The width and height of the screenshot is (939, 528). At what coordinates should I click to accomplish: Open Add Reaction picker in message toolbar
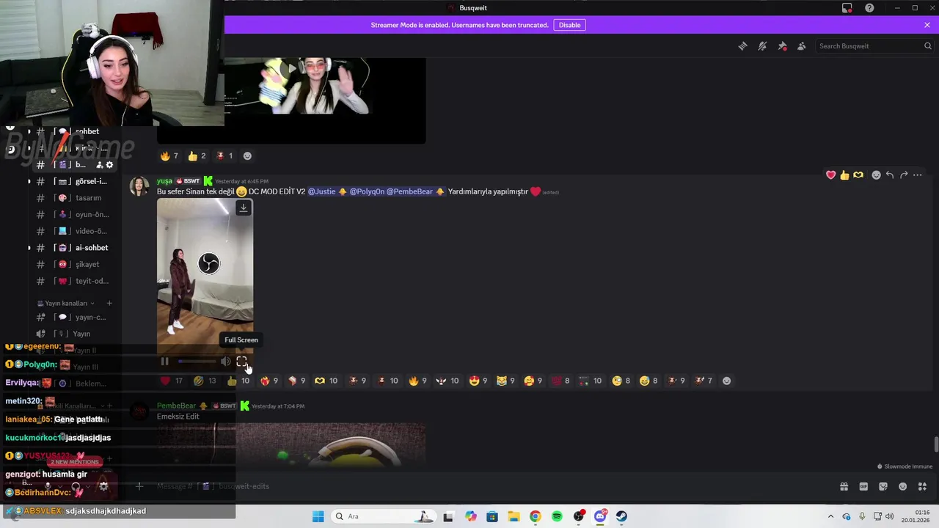tap(876, 175)
